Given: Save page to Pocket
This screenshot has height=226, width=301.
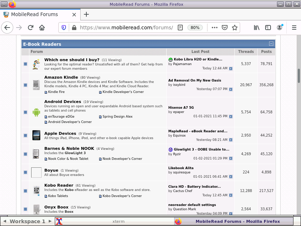Looking at the screenshot, I should tap(225, 28).
